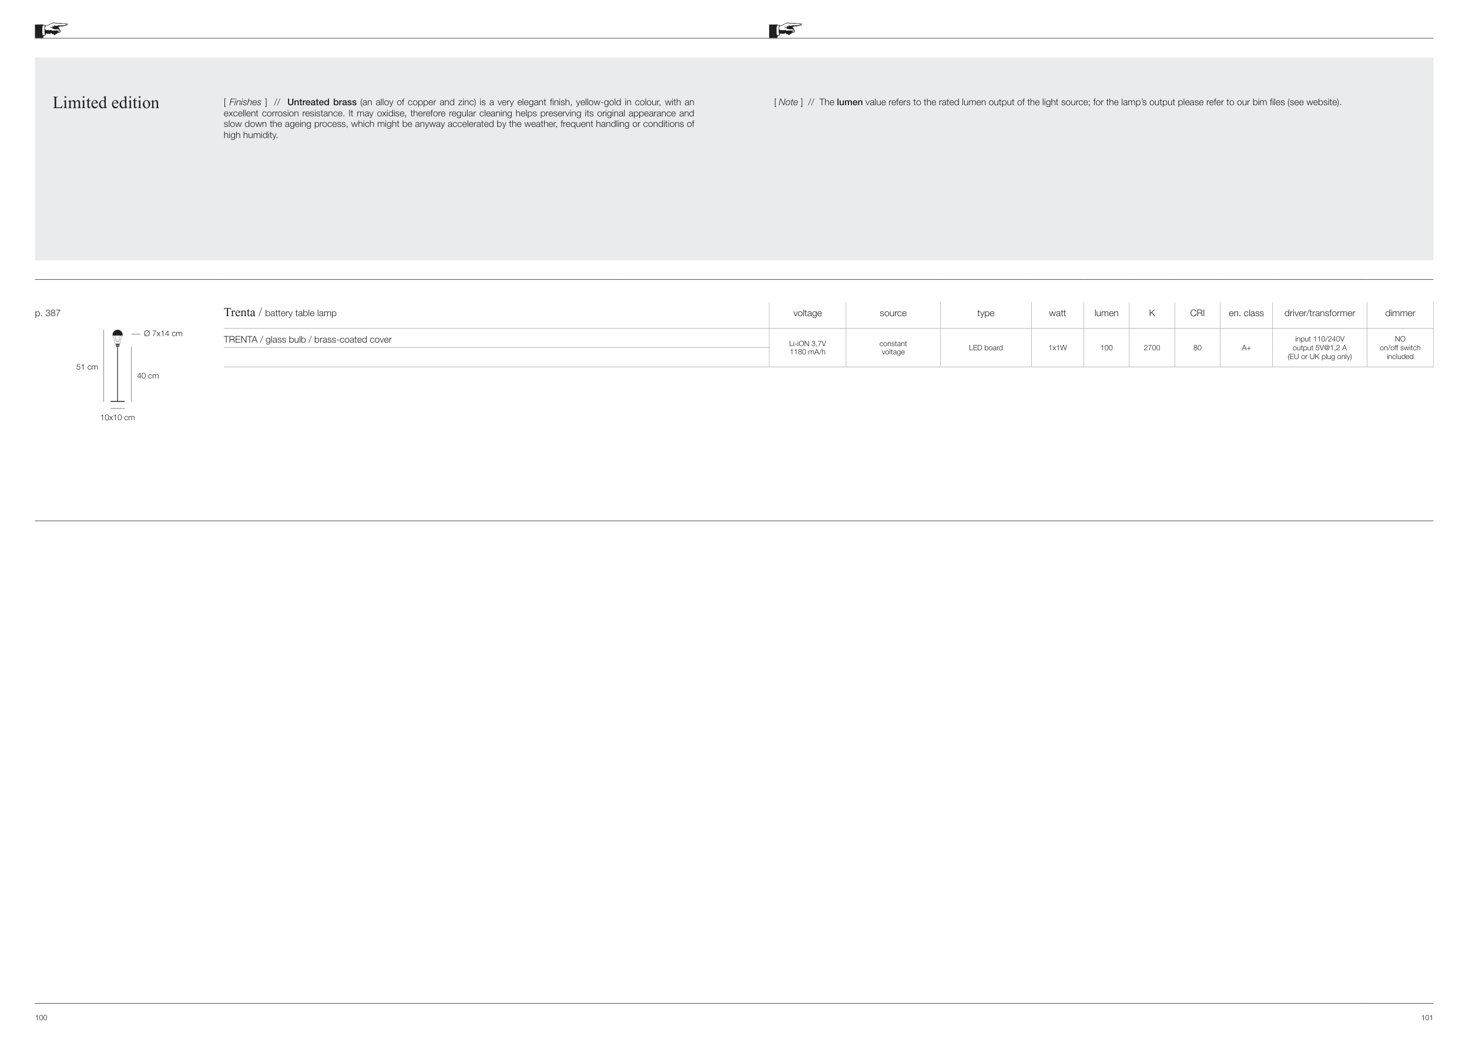
Task: Click the LED board type cell
Action: click(x=985, y=348)
